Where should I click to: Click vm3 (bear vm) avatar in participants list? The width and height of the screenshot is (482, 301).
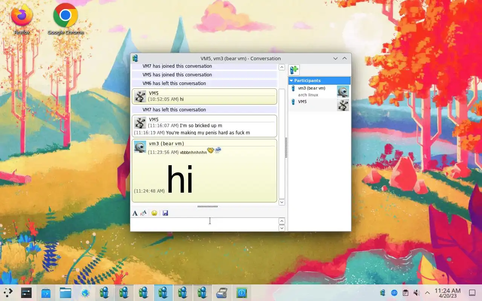click(343, 91)
